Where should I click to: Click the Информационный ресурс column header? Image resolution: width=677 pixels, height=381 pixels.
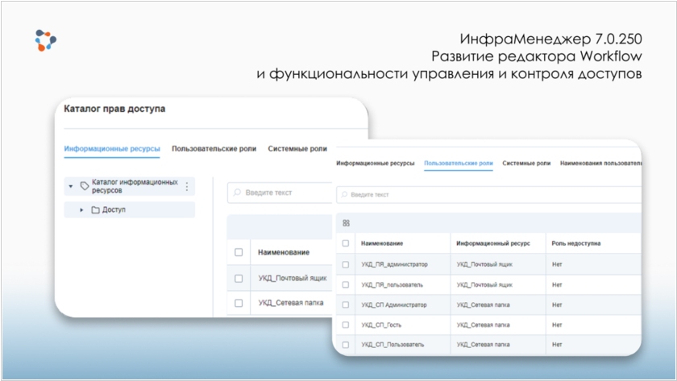click(x=493, y=243)
